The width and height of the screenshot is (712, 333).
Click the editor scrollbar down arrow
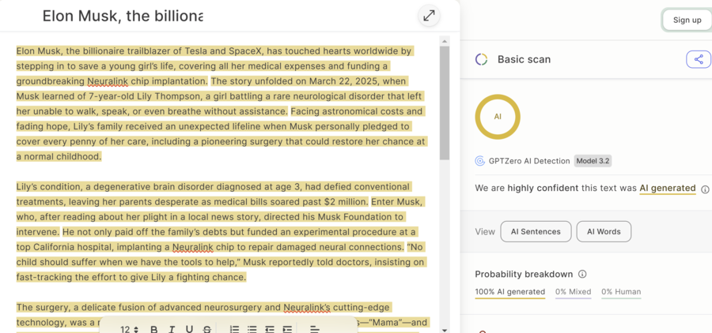[445, 331]
